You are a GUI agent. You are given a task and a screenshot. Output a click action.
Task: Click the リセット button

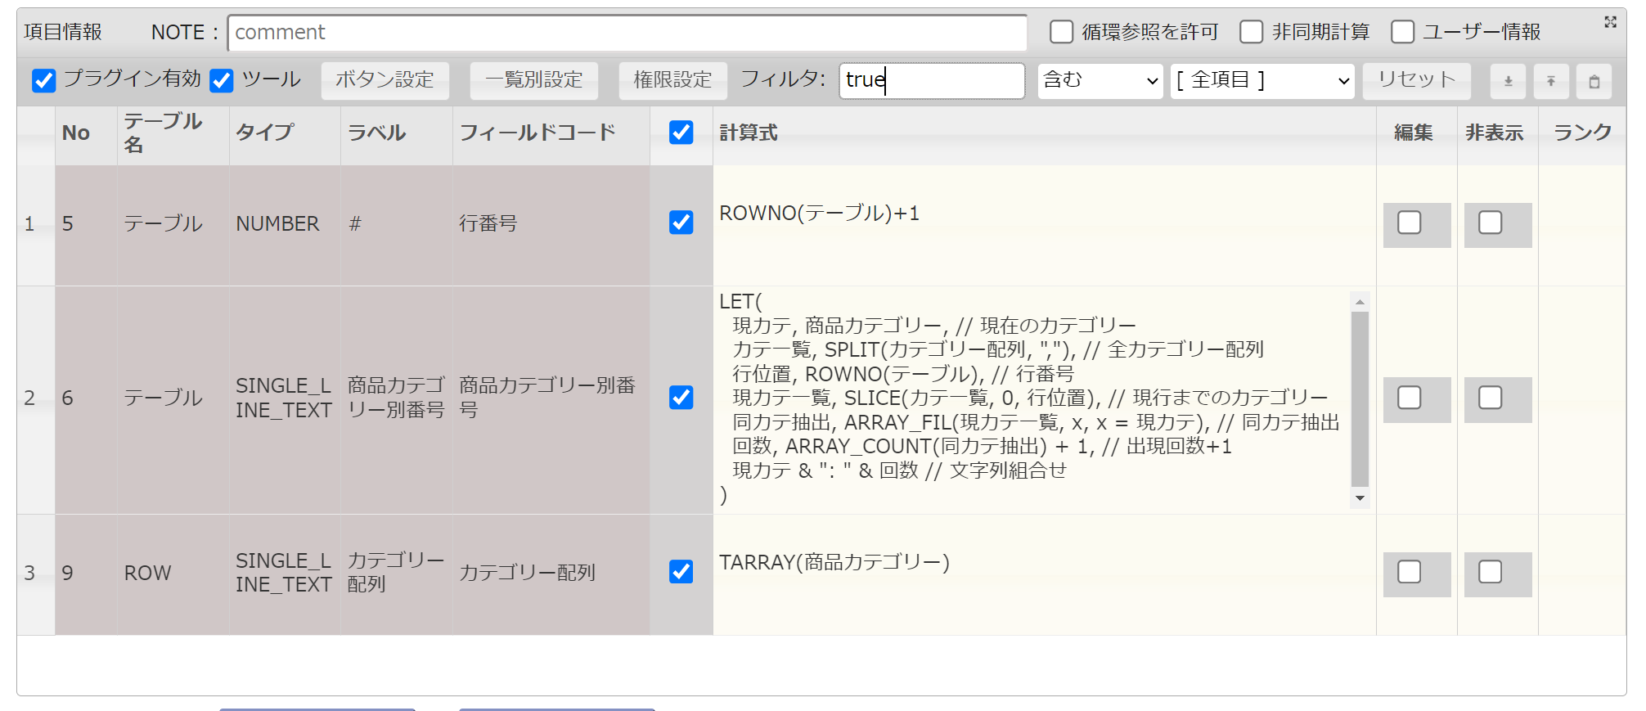(x=1416, y=81)
